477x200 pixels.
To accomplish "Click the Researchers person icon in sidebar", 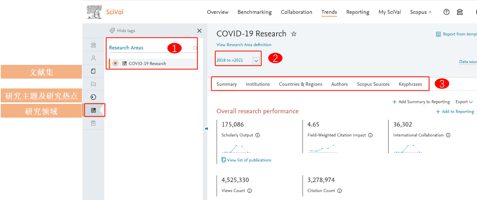I will pos(93,58).
